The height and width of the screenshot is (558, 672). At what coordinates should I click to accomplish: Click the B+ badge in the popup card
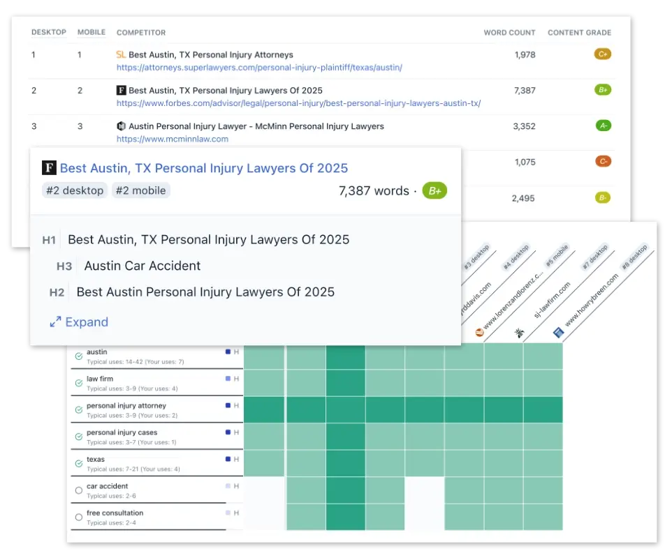[x=434, y=191]
